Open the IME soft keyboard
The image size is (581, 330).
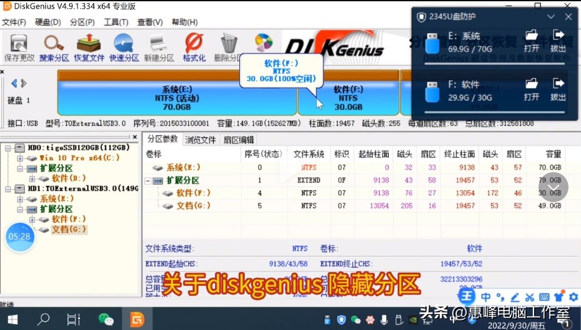click(544, 297)
